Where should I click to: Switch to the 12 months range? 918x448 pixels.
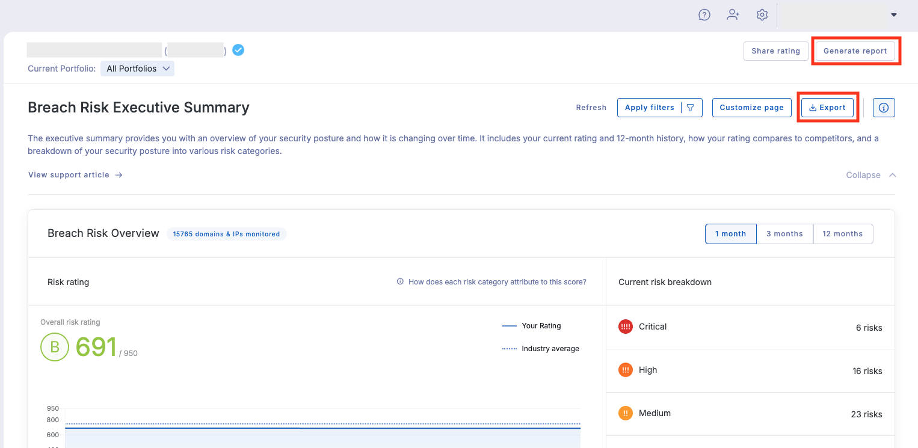click(842, 234)
